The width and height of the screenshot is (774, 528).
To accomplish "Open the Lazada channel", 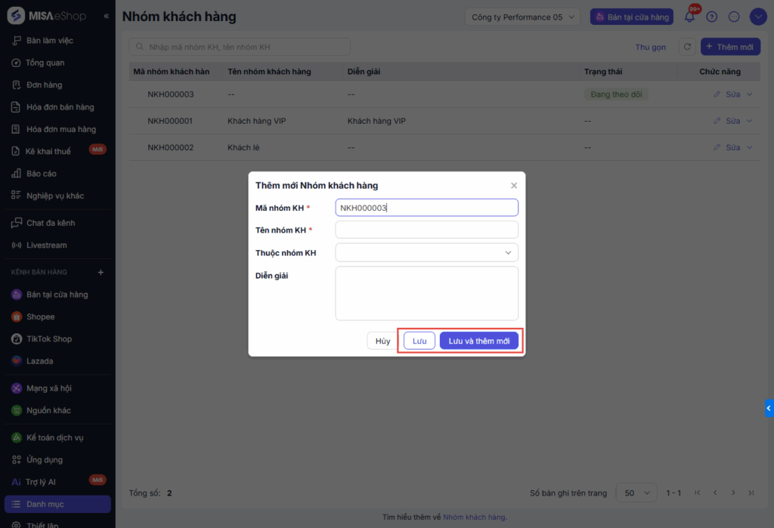I will coord(39,361).
